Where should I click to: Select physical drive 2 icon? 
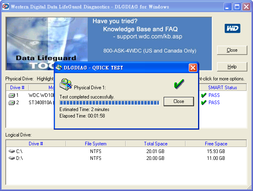(12, 103)
